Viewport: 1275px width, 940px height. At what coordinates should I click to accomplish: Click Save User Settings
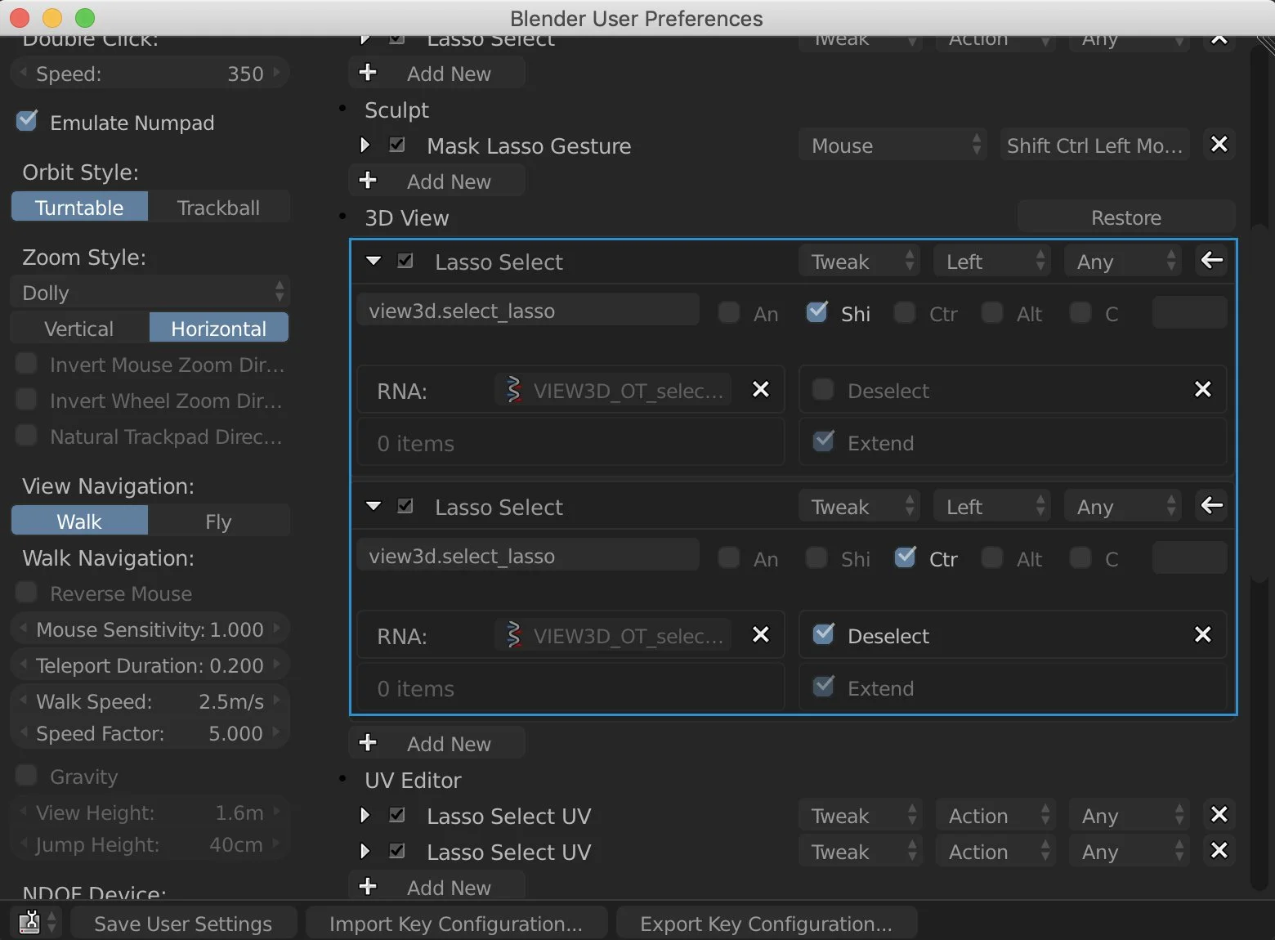pos(183,923)
